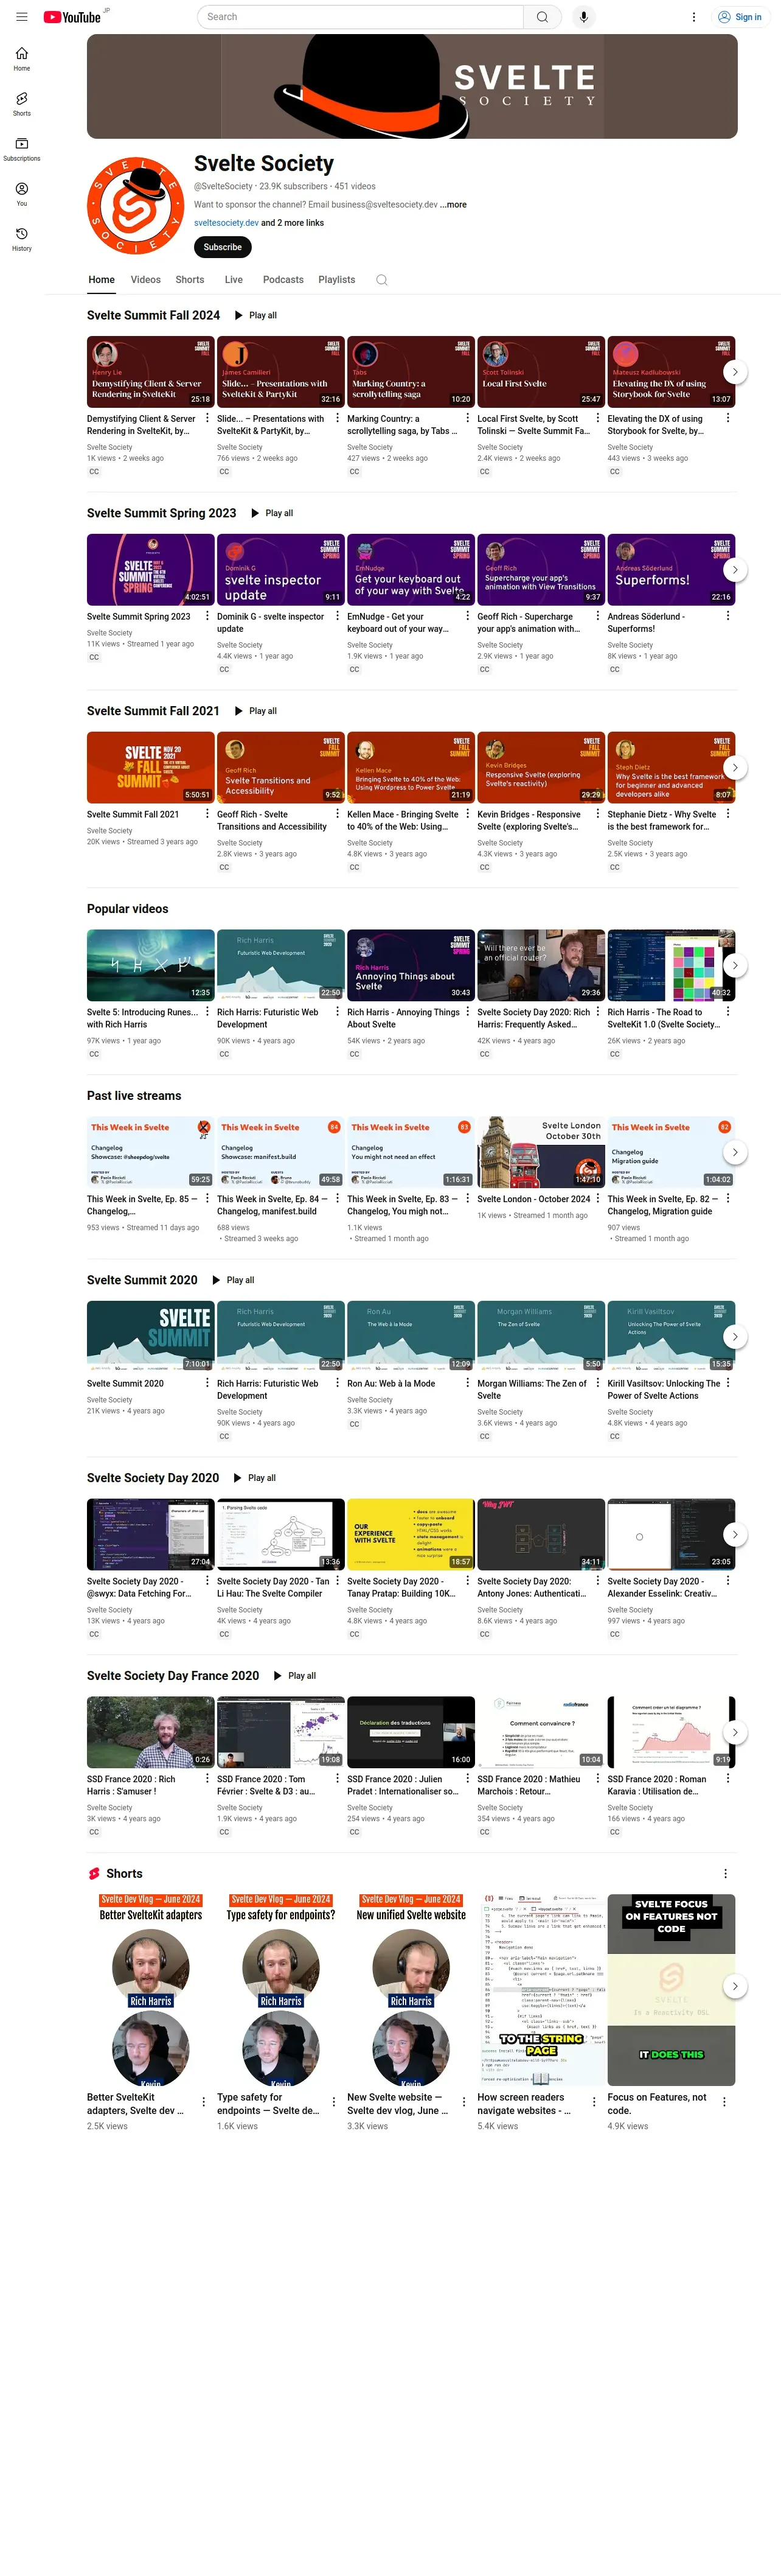This screenshot has width=781, height=2576.
Task: Play all Svelte Summit Spring 2023 videos
Action: [272, 513]
